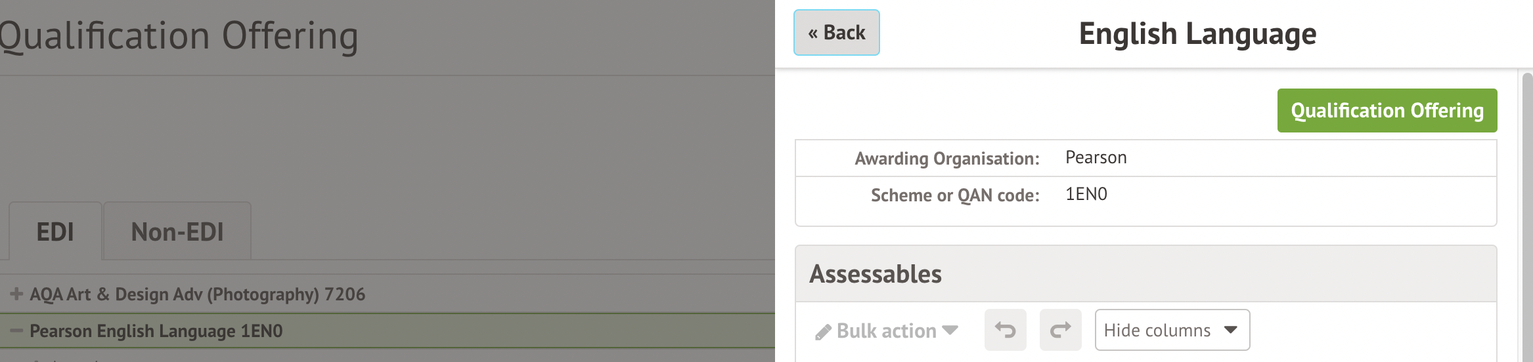The image size is (1533, 362).
Task: Click the Pearson awarding organisation value
Action: pos(1096,158)
